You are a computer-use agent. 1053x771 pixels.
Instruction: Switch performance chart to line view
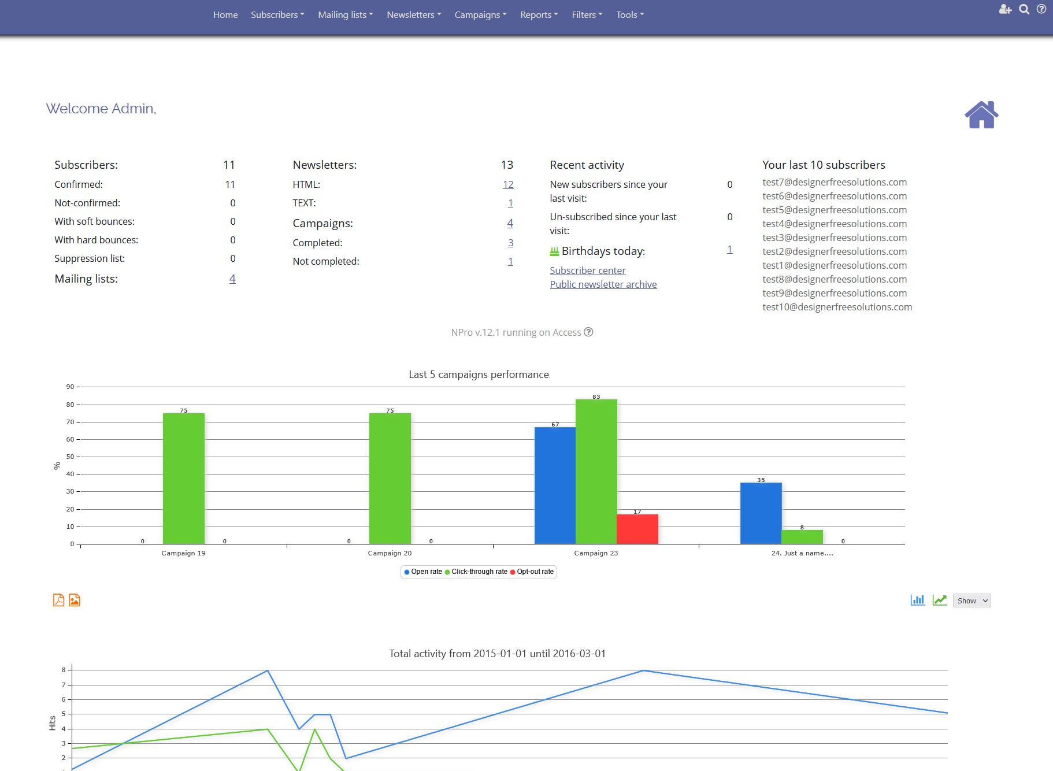(x=939, y=600)
